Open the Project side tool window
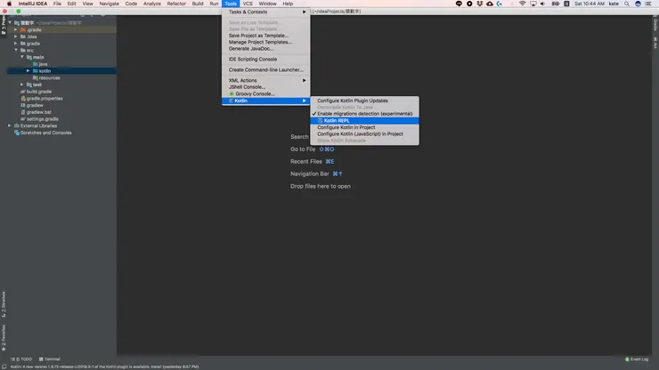Image resolution: width=659 pixels, height=370 pixels. coord(4,26)
